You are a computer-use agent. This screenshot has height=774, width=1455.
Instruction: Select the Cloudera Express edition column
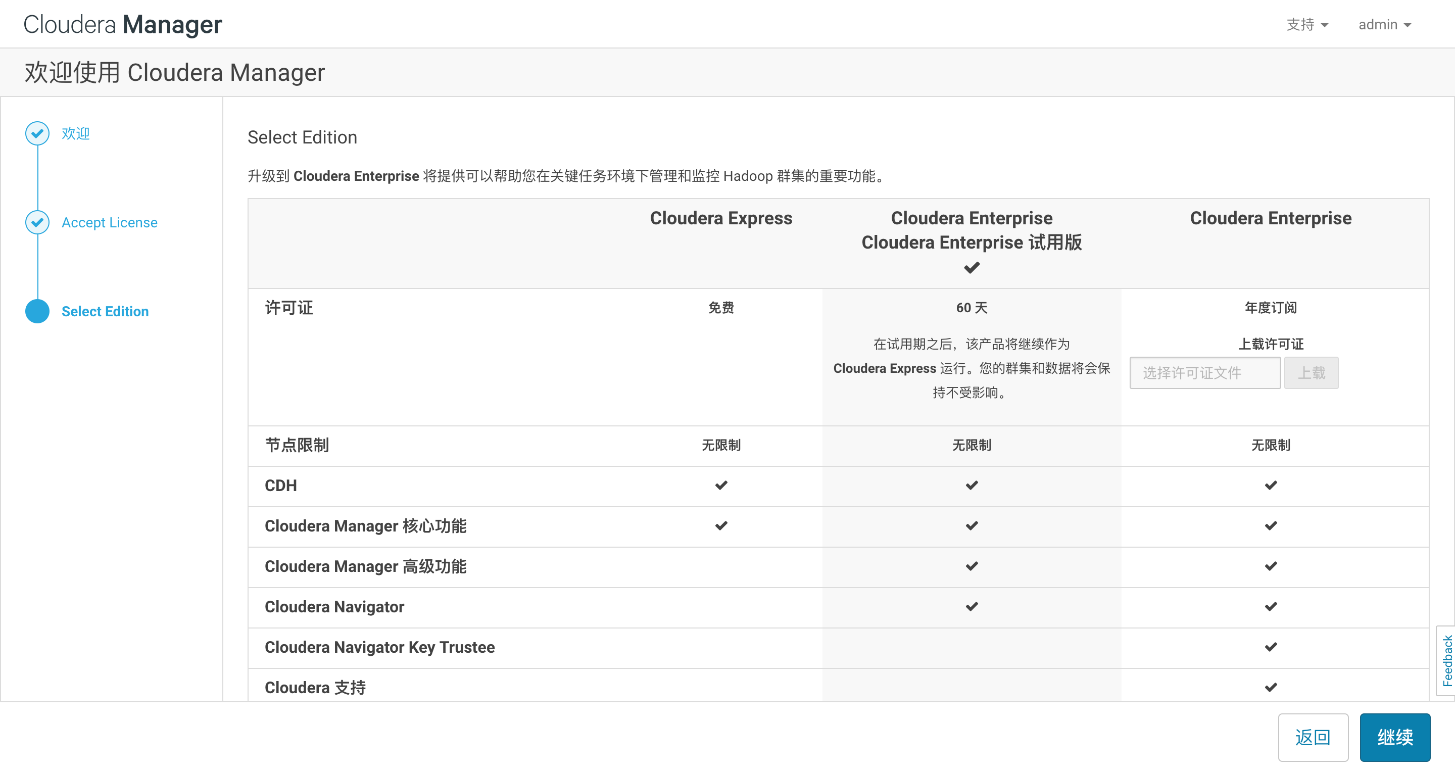click(x=721, y=219)
